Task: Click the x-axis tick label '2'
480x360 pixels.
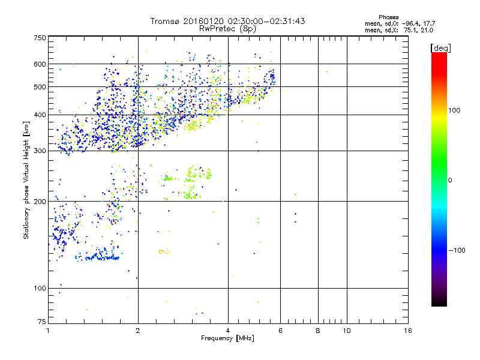Action: click(x=138, y=331)
